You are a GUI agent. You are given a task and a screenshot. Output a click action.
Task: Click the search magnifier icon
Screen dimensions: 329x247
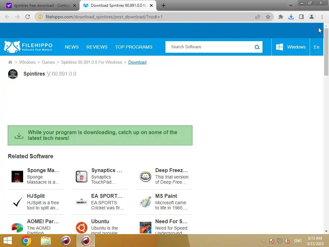coord(257,47)
